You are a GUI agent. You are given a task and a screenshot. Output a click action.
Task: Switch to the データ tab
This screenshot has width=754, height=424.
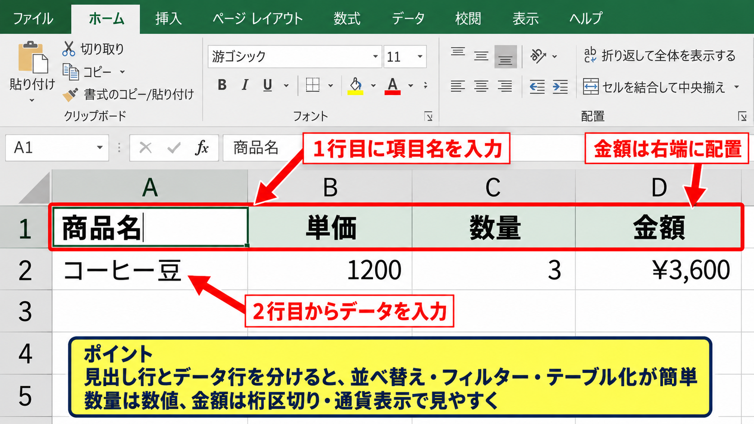408,18
